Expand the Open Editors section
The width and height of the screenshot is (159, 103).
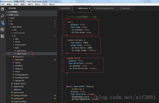(32, 12)
